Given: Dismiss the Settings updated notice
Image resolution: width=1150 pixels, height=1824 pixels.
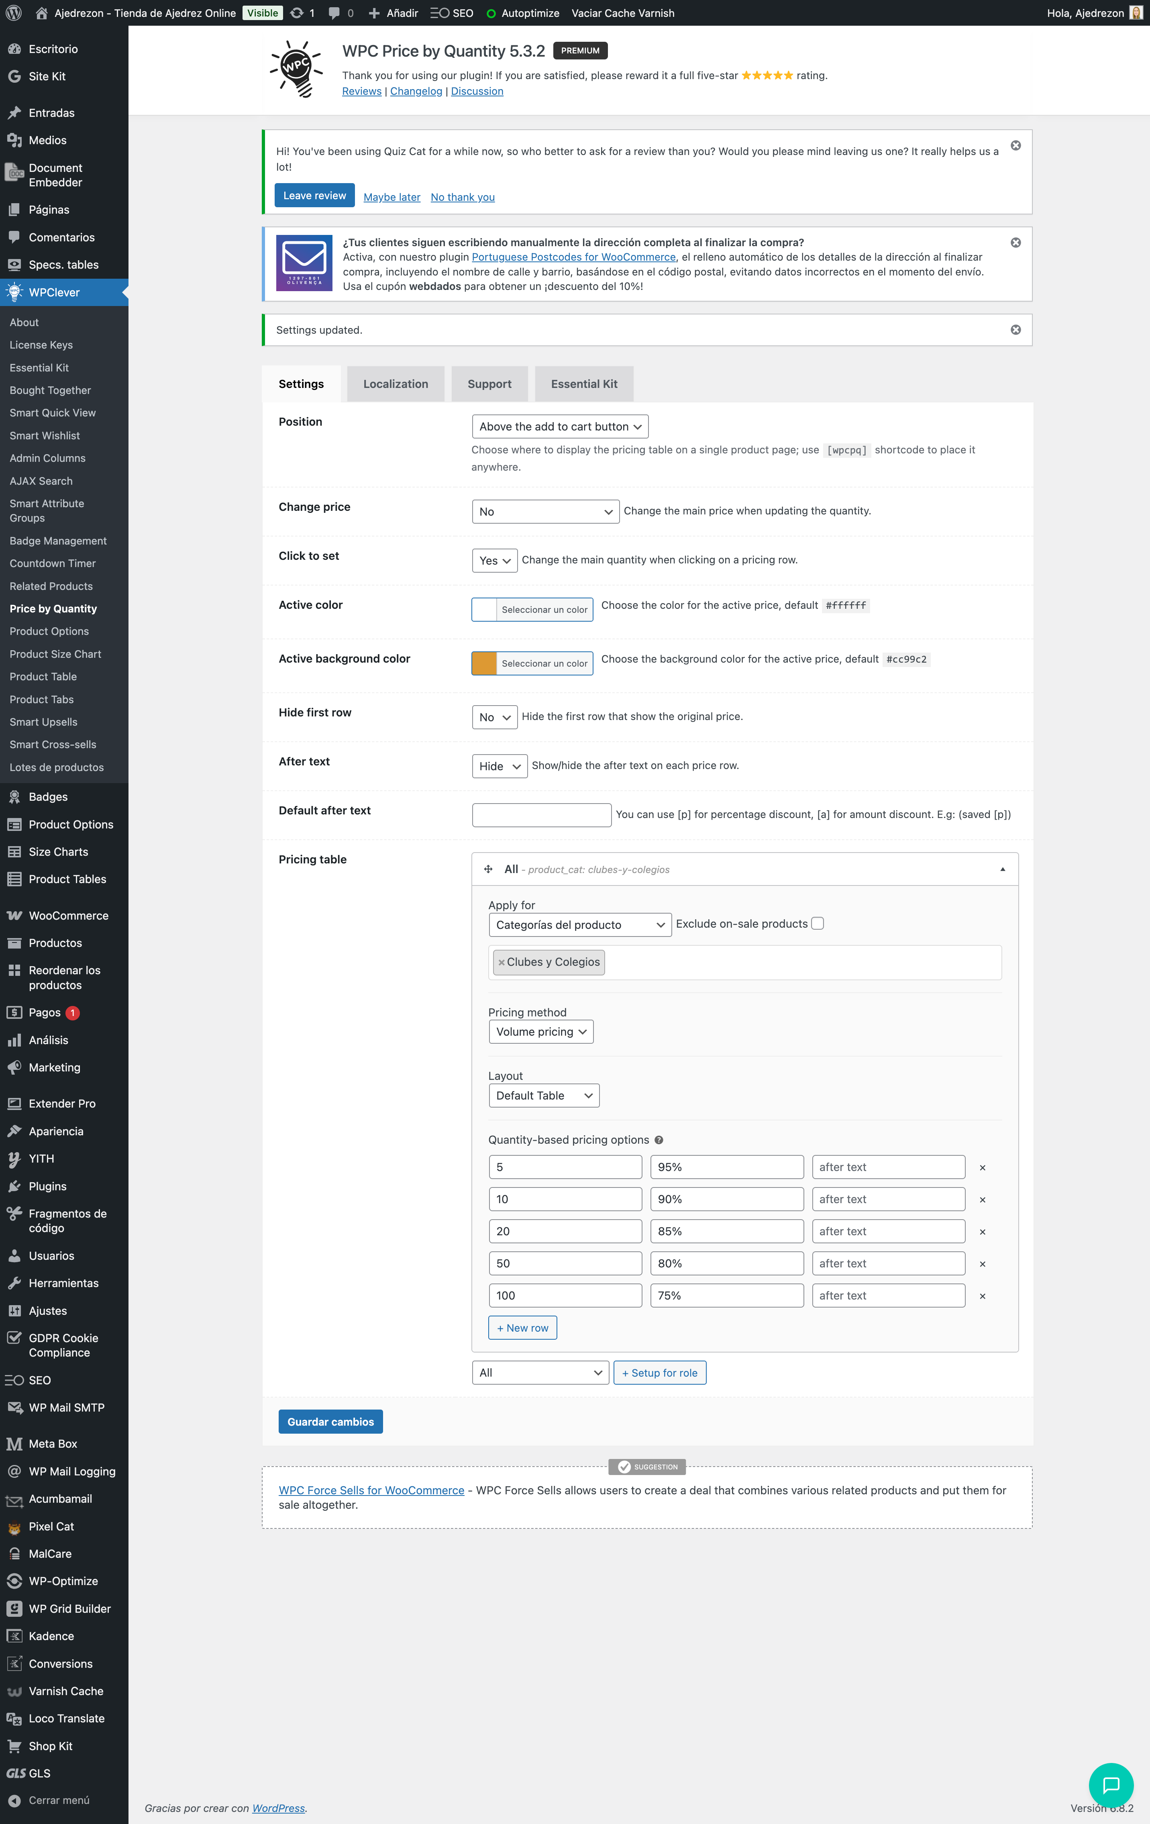Looking at the screenshot, I should pos(1015,330).
